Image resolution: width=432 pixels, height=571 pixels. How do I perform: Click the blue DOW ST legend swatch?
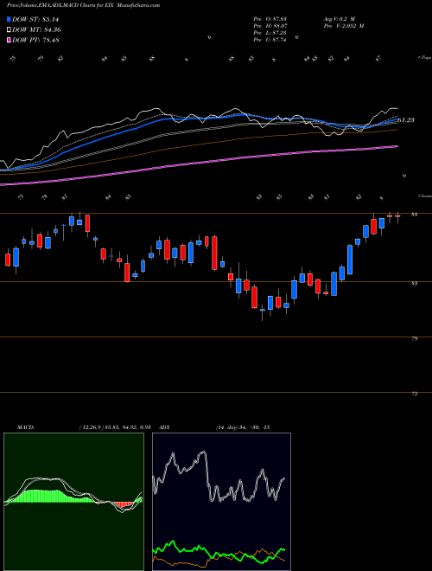10,19
